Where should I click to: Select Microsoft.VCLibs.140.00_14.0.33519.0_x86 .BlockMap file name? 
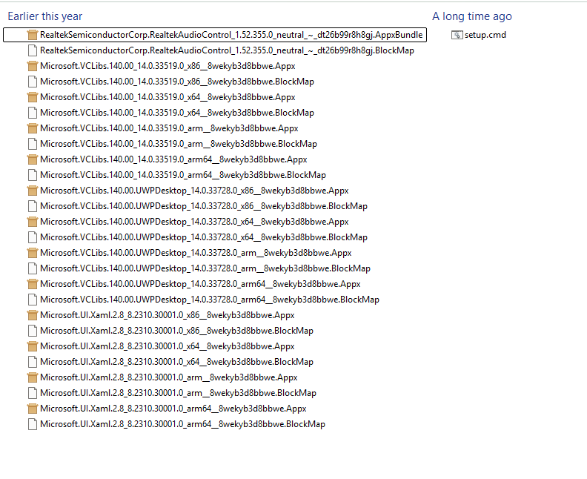click(177, 82)
